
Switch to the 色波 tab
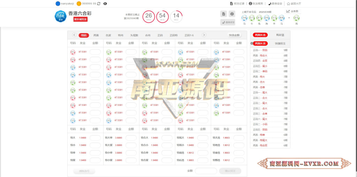(x=108, y=35)
